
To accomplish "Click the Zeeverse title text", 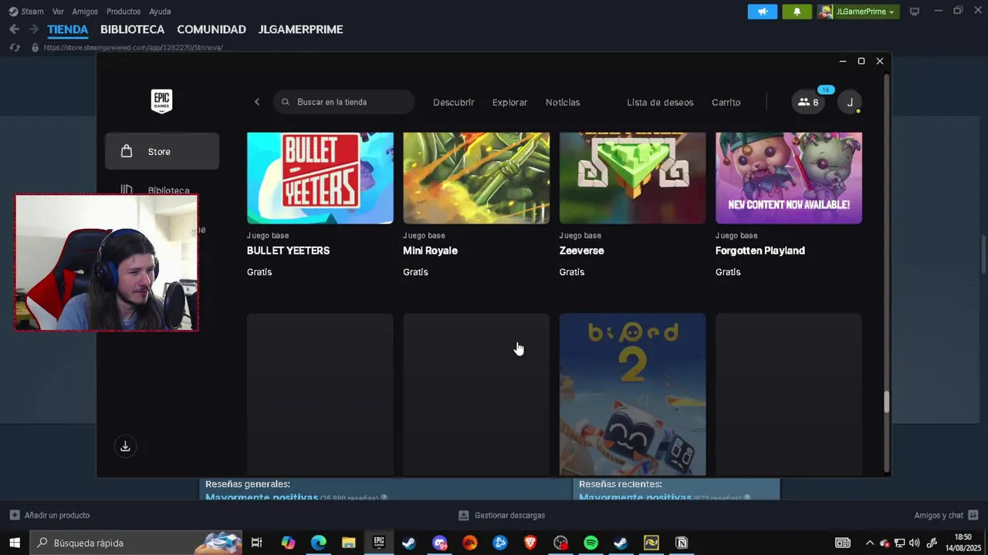I will pyautogui.click(x=581, y=251).
